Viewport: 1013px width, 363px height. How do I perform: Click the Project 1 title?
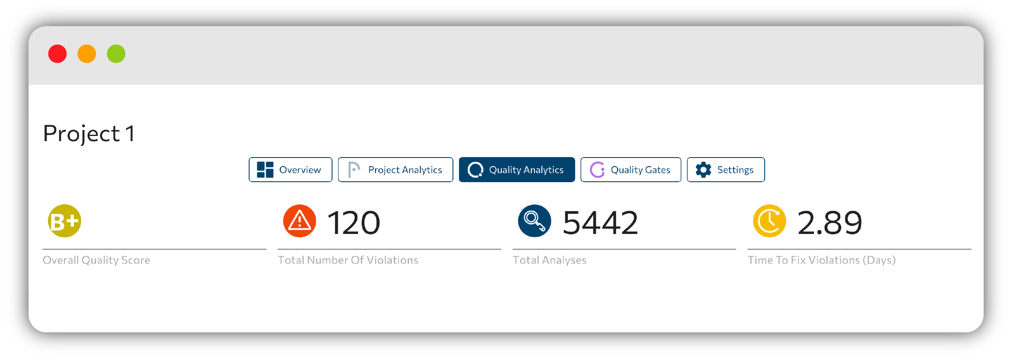point(89,133)
